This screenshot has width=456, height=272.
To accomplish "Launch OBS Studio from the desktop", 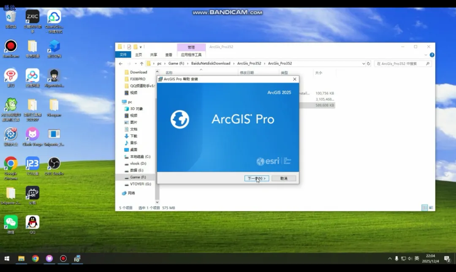I will coord(54,166).
